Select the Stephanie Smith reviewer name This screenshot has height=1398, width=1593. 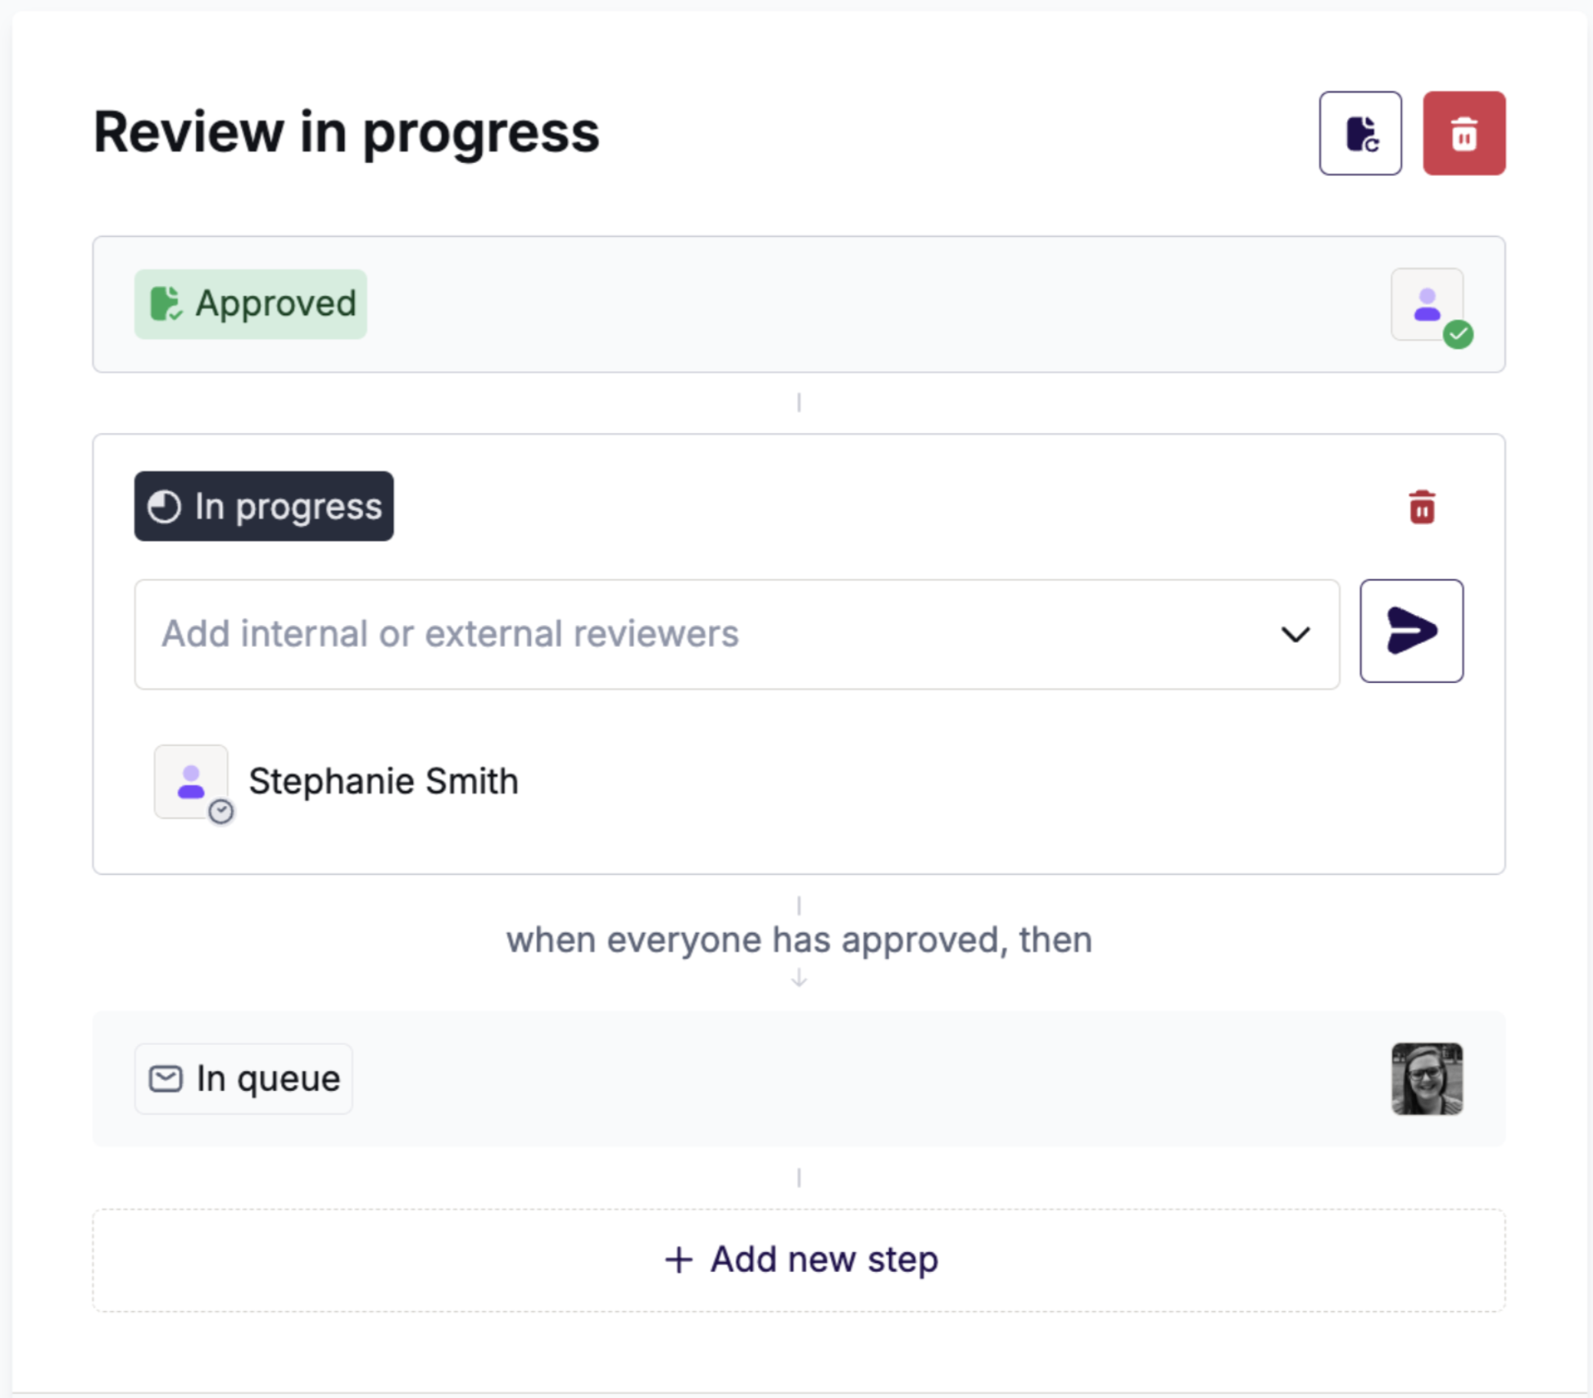(x=383, y=781)
